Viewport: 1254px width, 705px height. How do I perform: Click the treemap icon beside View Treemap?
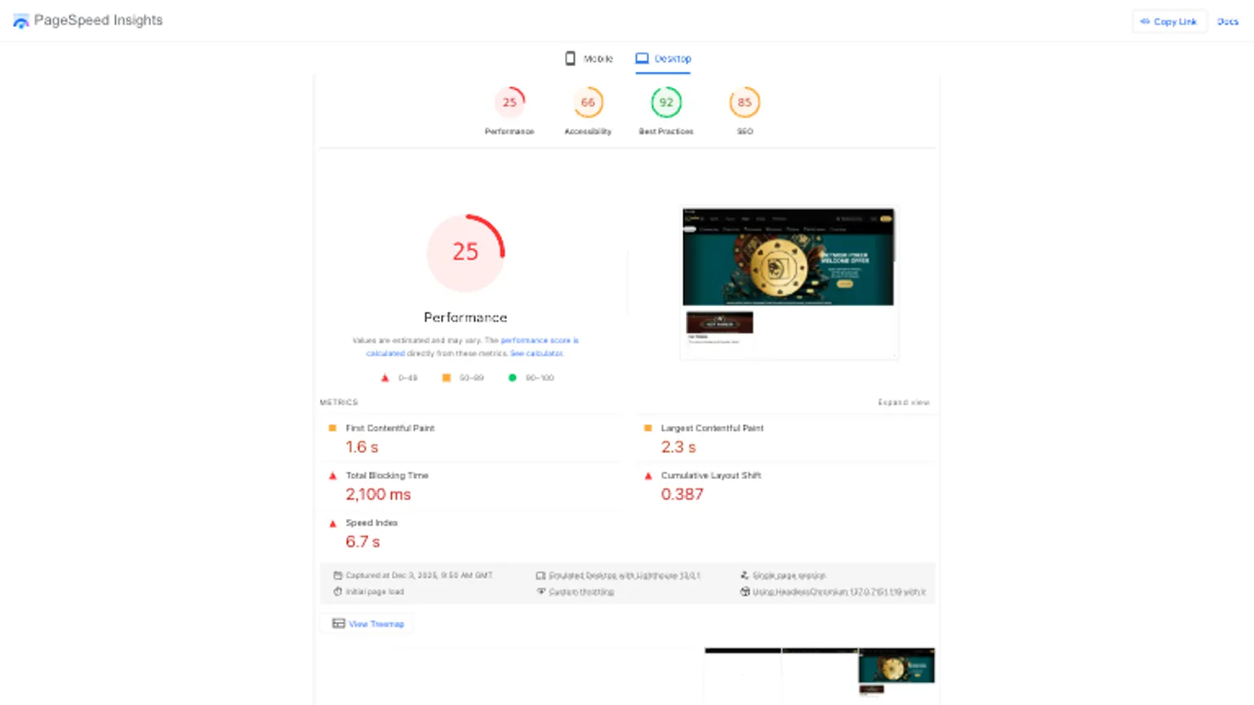click(338, 623)
